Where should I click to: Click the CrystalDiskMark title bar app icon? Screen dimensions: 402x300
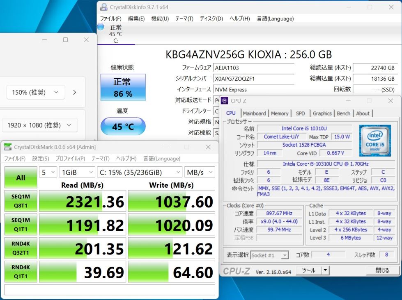click(x=8, y=147)
